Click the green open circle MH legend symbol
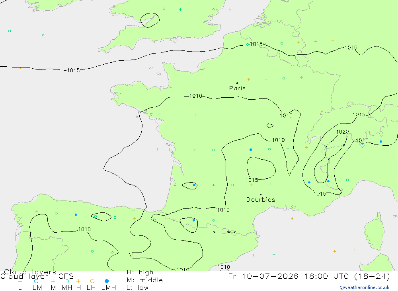The width and height of the screenshot is (398, 291). (67, 281)
